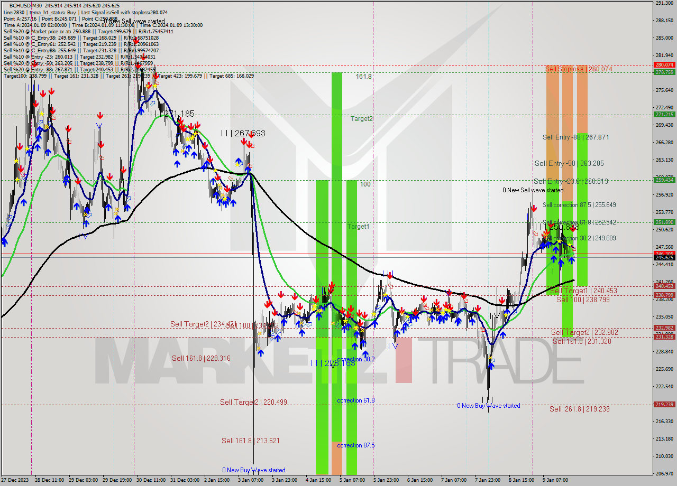The height and width of the screenshot is (486, 677).
Task: Click the '9 Jan 07:00' time label
Action: [x=555, y=481]
